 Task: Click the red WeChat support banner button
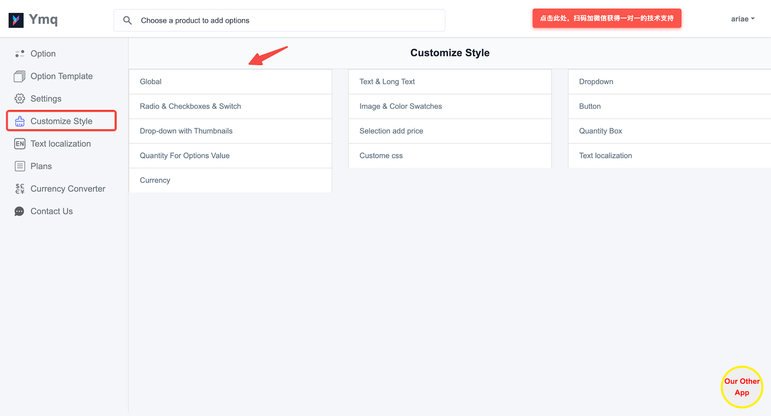[607, 18]
